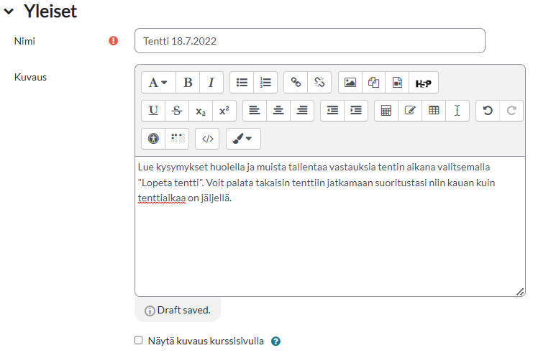Open the paragraph styles dropdown

[x=158, y=83]
